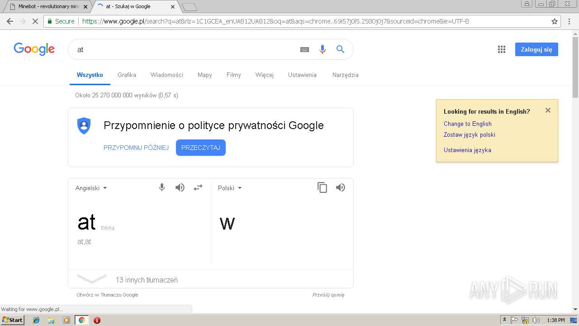Viewport: 579px width, 326px height.
Task: Bookmark this page with star icon
Action: click(555, 21)
